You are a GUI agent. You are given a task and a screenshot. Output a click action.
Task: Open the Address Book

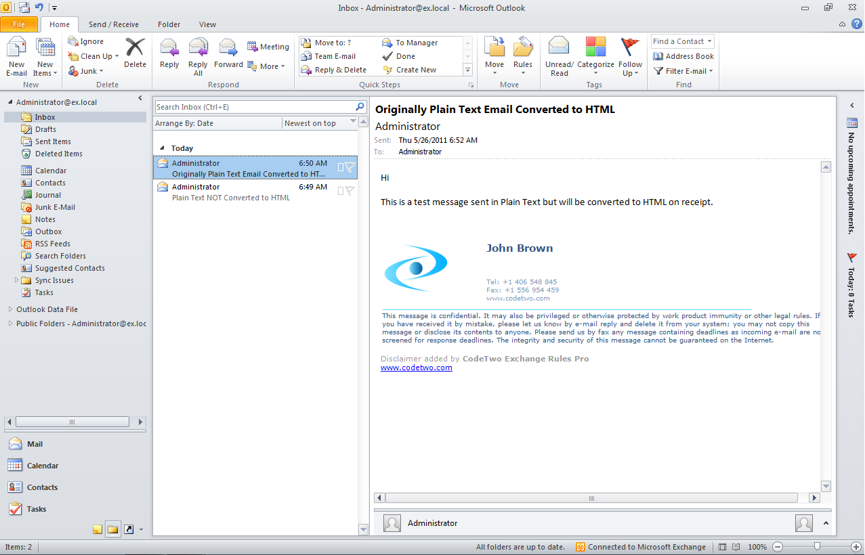(x=683, y=56)
